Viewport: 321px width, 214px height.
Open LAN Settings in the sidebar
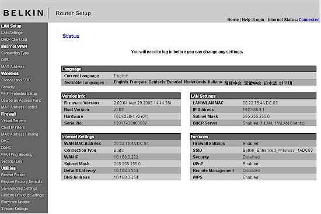pos(12,33)
